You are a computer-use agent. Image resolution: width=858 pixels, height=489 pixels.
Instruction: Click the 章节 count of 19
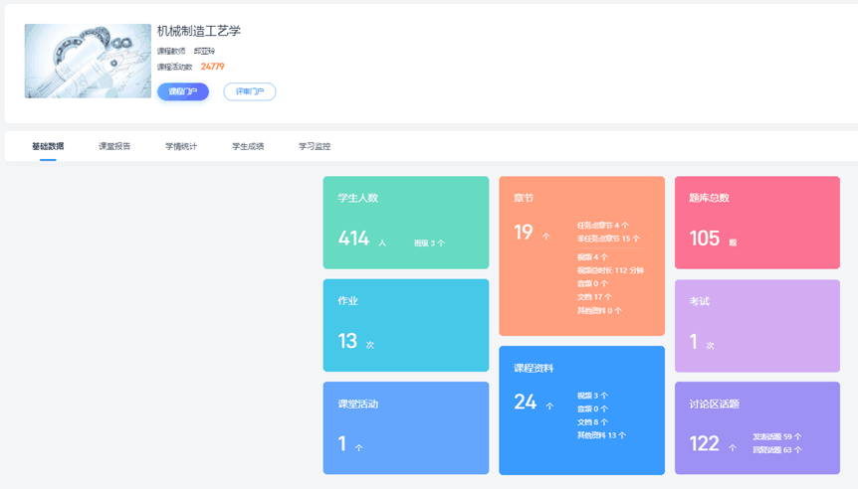coord(524,234)
